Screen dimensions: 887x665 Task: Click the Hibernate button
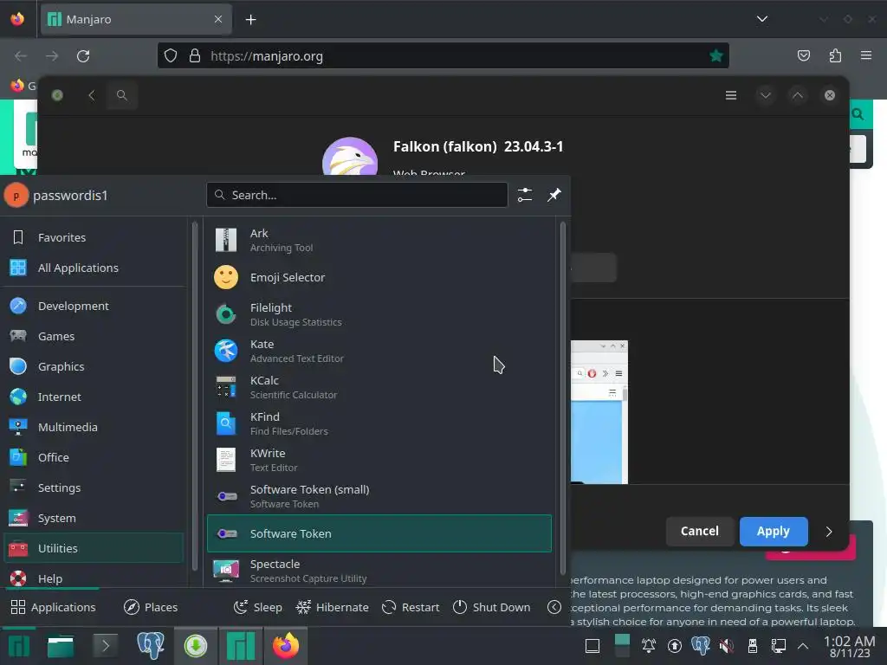pyautogui.click(x=332, y=607)
